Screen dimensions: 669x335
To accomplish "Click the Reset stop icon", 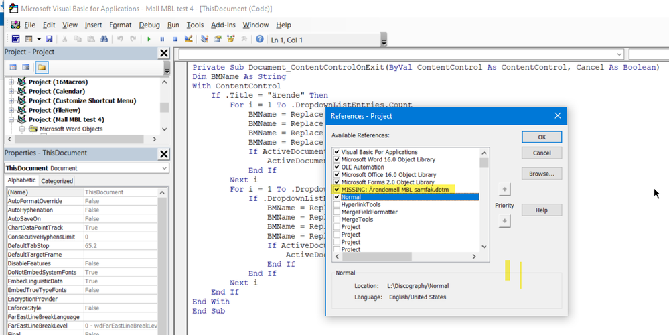I will click(175, 39).
